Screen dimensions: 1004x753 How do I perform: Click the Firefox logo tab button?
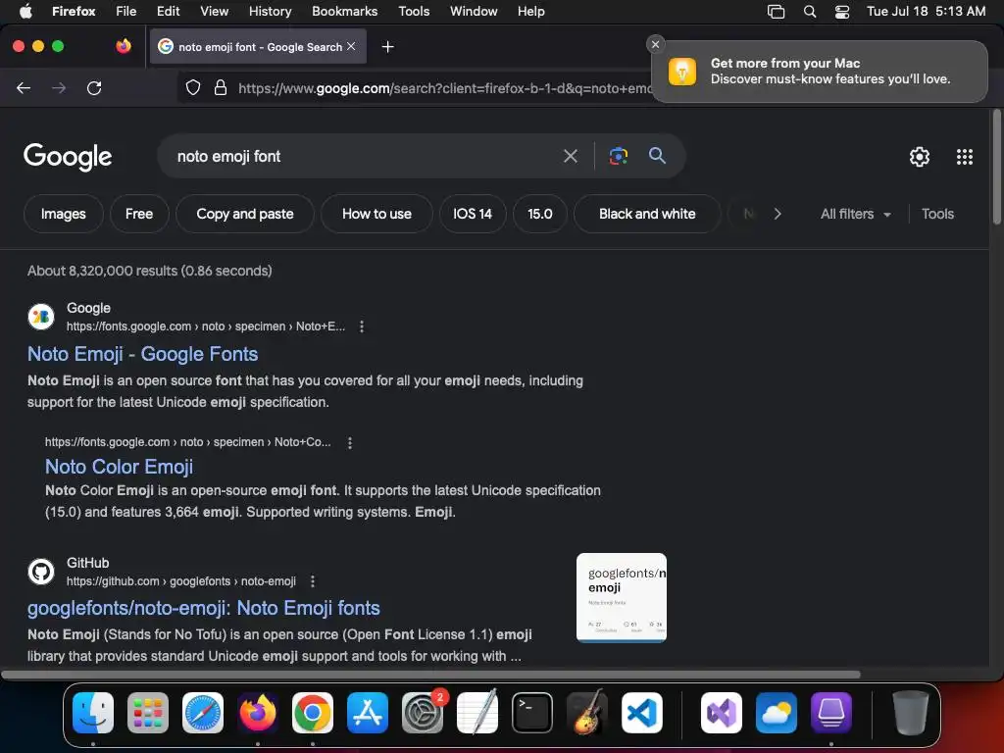pyautogui.click(x=124, y=46)
